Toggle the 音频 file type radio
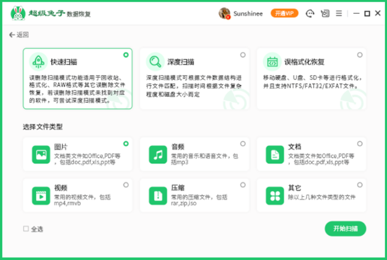 (243, 144)
